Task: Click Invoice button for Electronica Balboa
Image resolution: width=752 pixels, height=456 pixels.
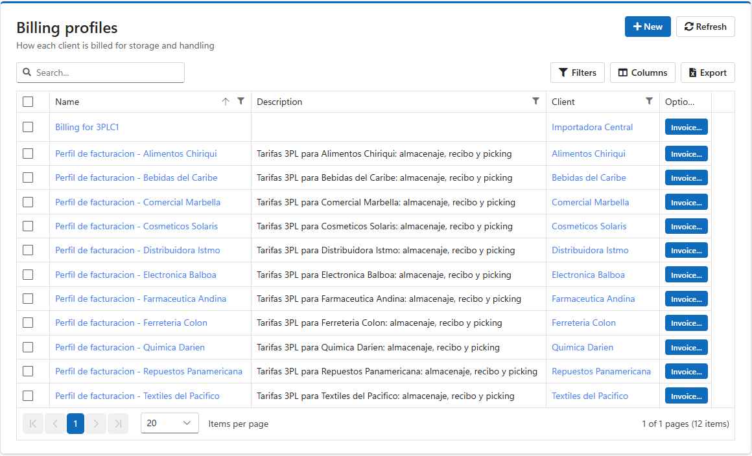Action: (687, 275)
